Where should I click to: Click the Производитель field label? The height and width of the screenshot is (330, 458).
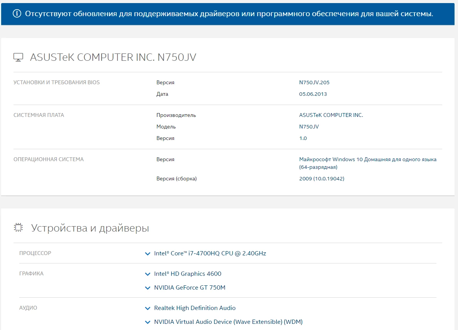176,115
